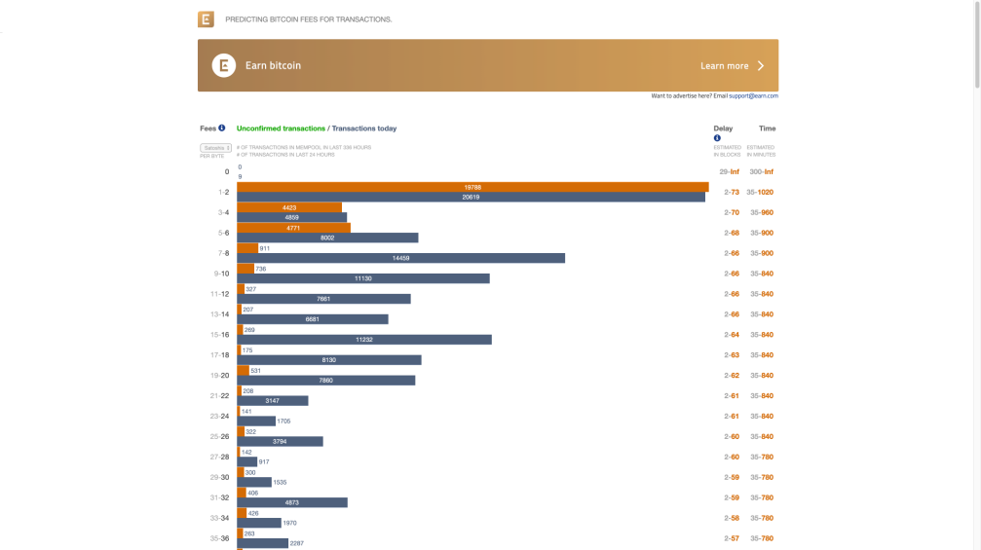Click the Fees info icon
Screen dimensions: 981x550
click(x=221, y=128)
